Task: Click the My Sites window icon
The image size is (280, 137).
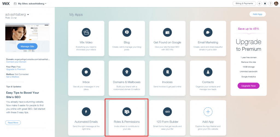Action: click(x=15, y=4)
